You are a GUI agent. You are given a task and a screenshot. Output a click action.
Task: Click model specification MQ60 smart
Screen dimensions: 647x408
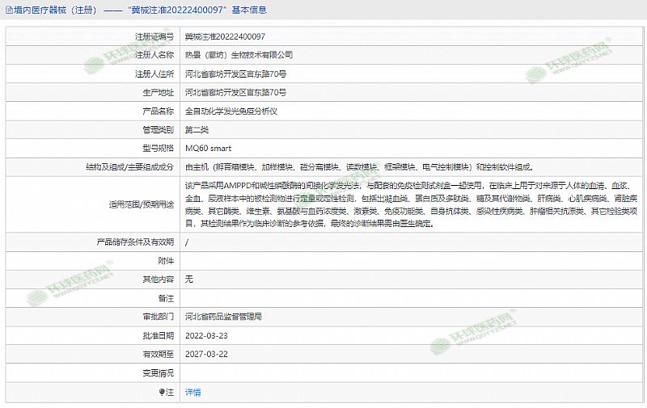[208, 149]
